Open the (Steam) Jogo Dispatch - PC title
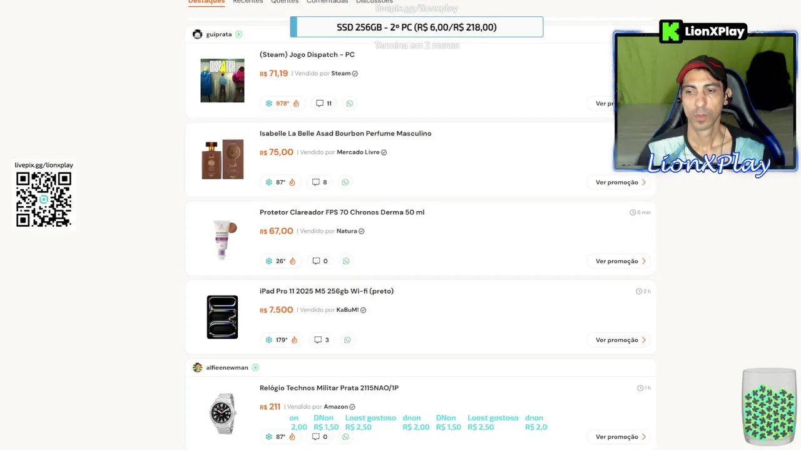The height and width of the screenshot is (450, 801). 307,54
